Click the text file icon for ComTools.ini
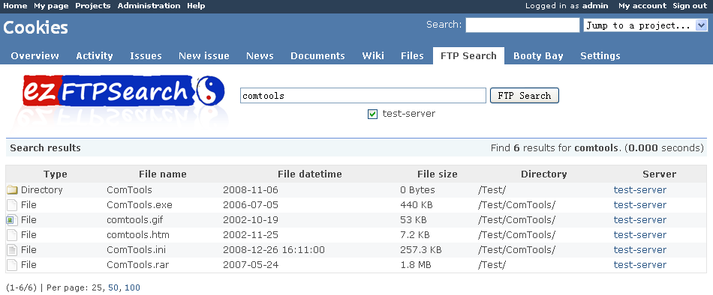The width and height of the screenshot is (713, 295). (12, 250)
